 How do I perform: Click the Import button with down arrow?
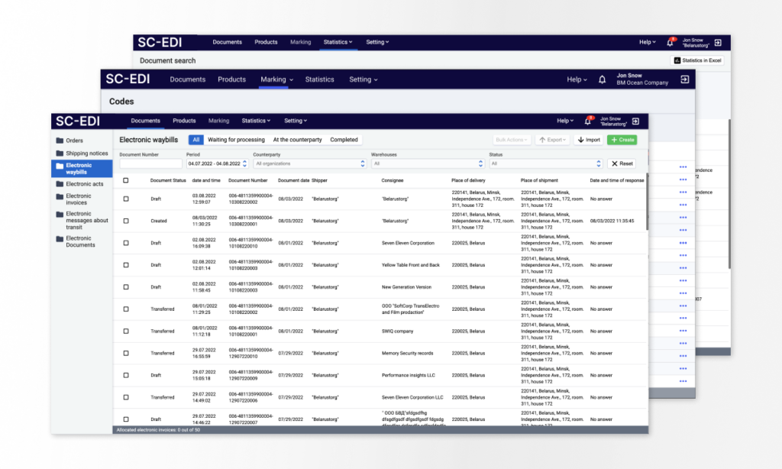[588, 140]
